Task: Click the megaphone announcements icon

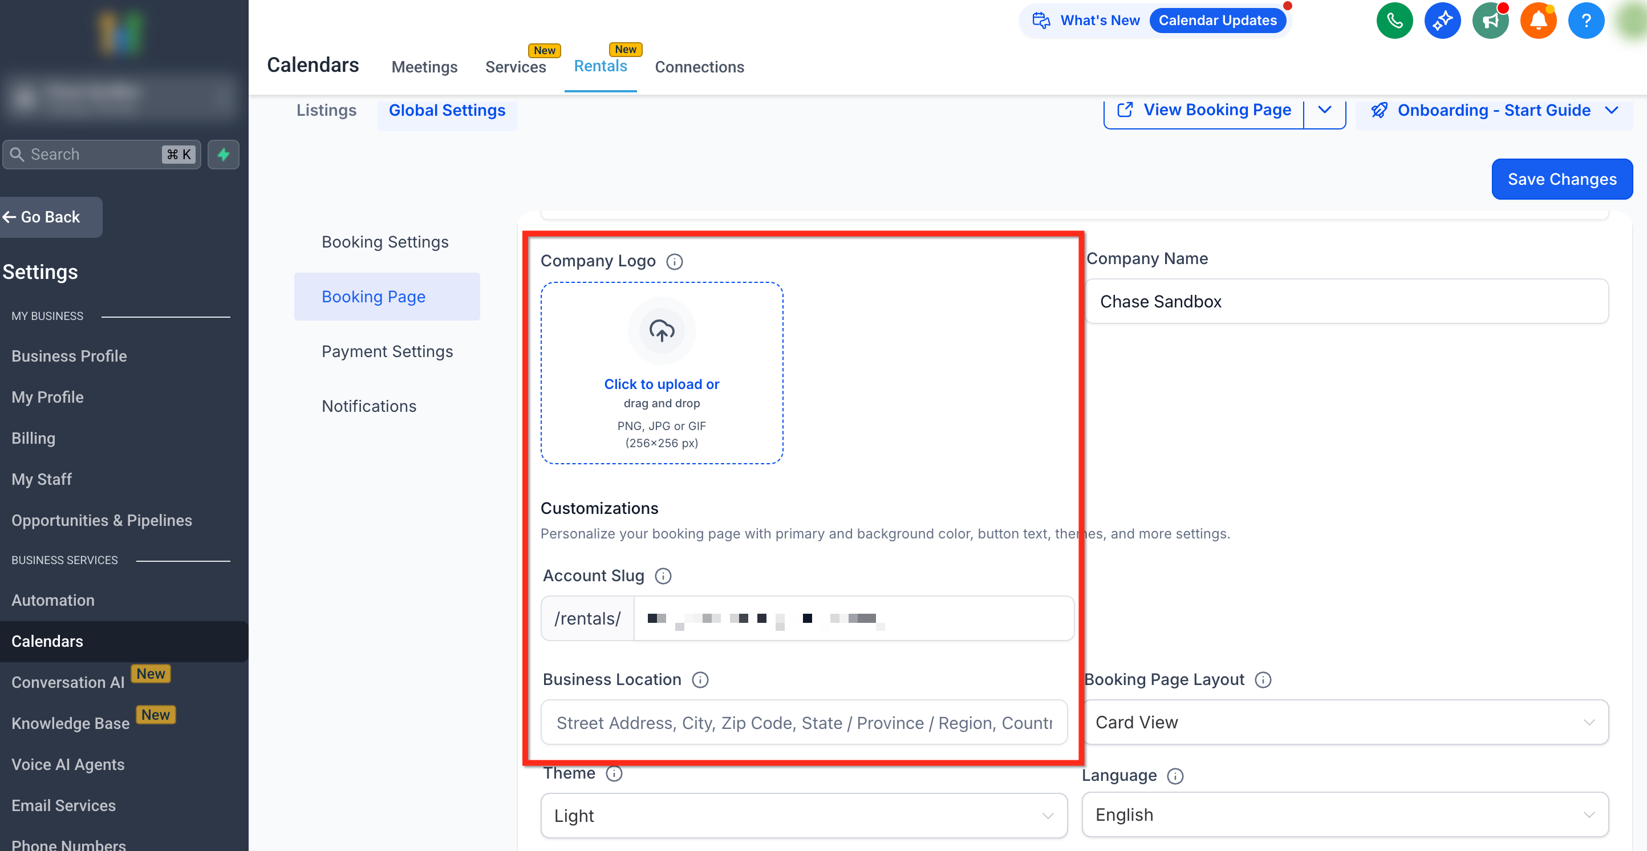Action: [1490, 21]
